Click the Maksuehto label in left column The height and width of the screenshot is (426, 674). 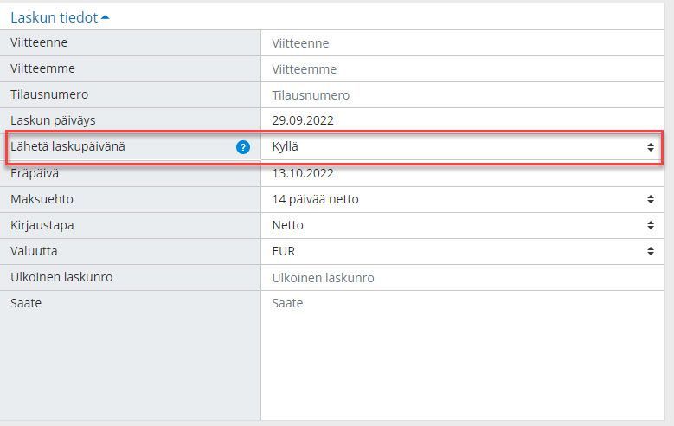pyautogui.click(x=42, y=199)
